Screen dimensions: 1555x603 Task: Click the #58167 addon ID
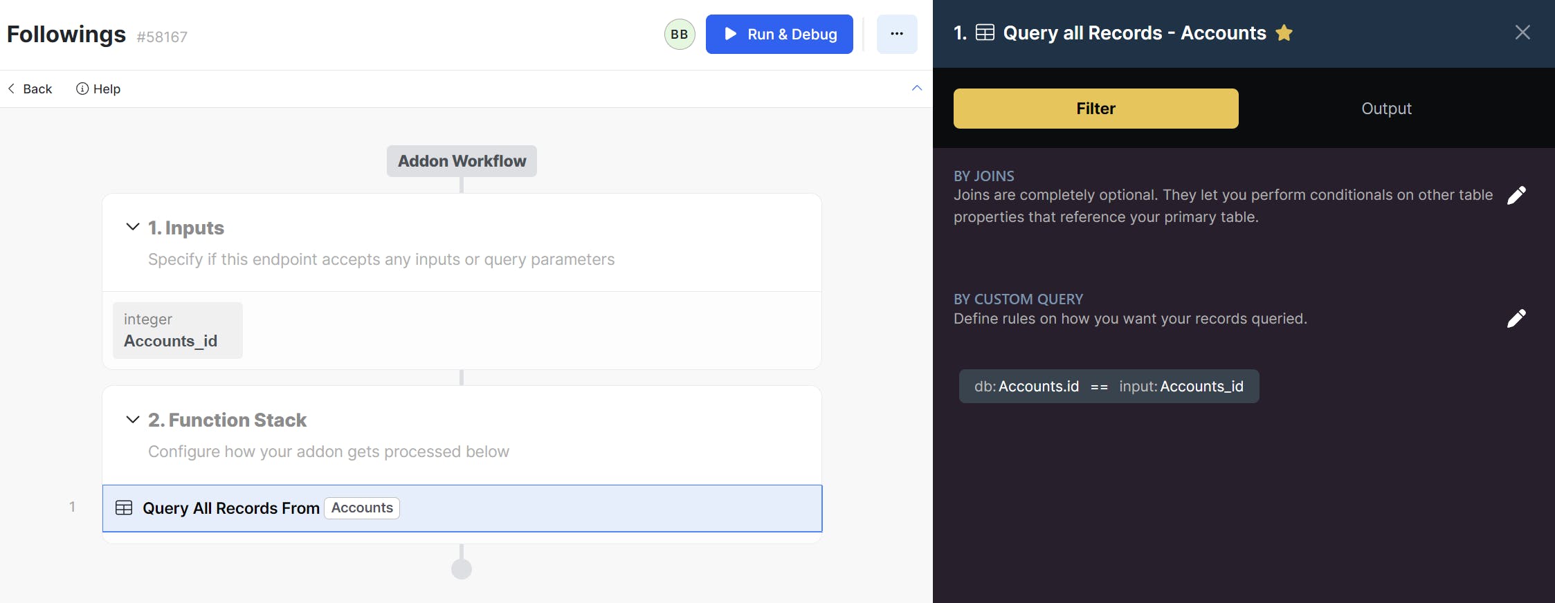[x=162, y=37]
